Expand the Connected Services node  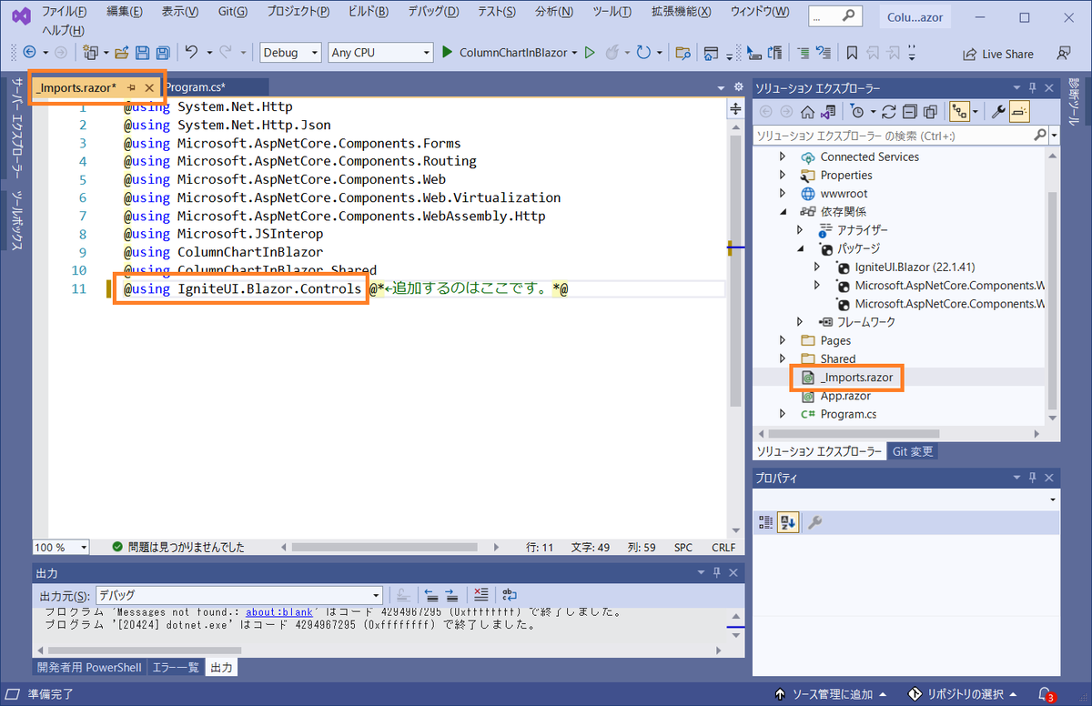click(x=783, y=156)
